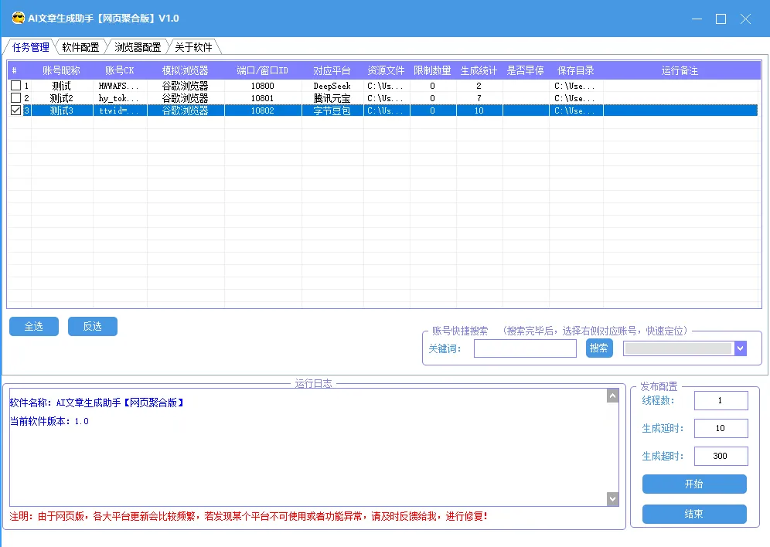Viewport: 770px width, 547px height.
Task: Click the port cell 10801
Action: (x=262, y=98)
